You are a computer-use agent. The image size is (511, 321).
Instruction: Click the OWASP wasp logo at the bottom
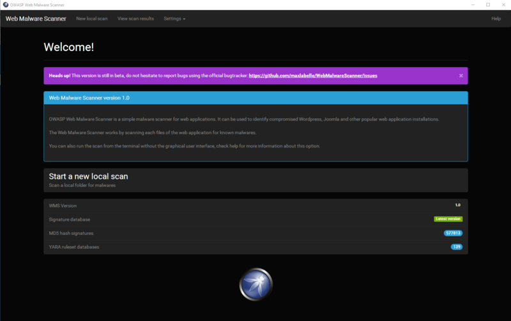click(x=256, y=284)
